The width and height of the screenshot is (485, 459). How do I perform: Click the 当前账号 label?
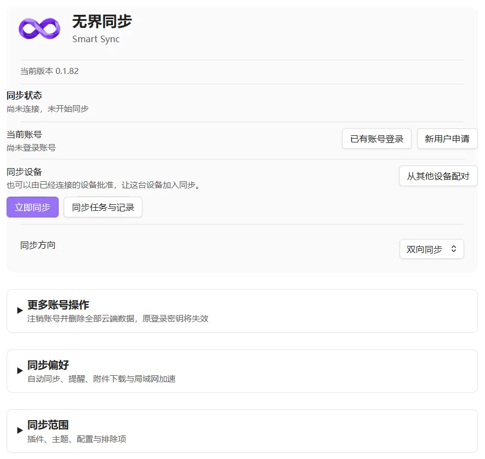(x=25, y=134)
